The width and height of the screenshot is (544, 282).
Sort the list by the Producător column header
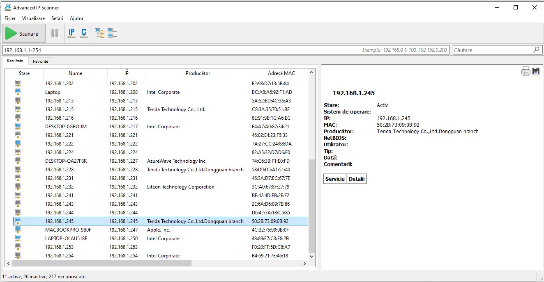[x=198, y=73]
